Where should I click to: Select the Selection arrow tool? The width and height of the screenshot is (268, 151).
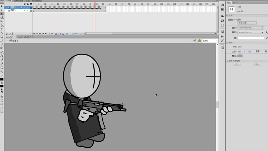click(x=2, y=6)
